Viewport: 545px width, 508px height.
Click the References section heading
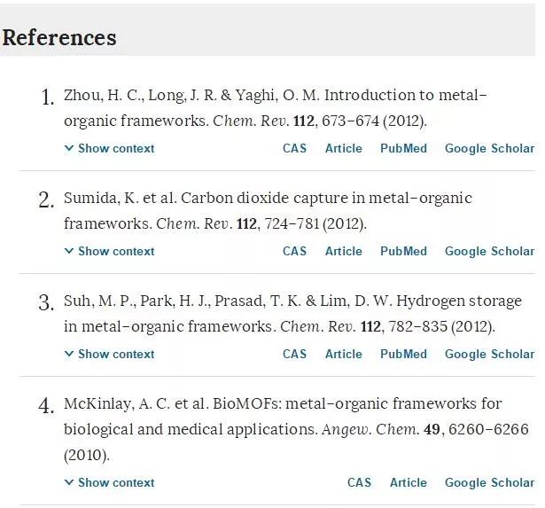(x=59, y=38)
